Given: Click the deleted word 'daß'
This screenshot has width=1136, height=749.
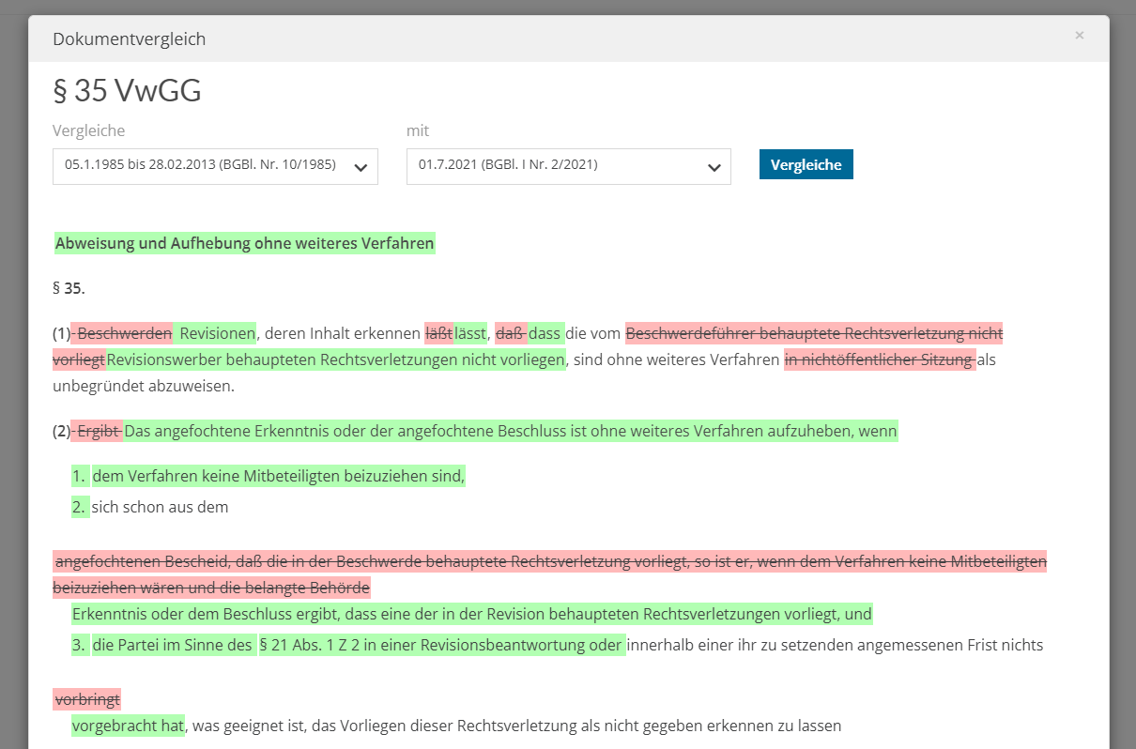Looking at the screenshot, I should [x=511, y=333].
